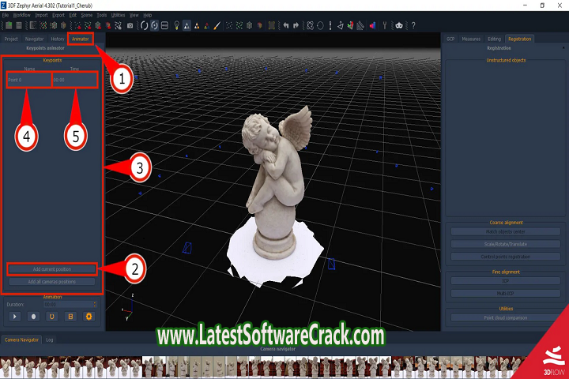This screenshot has width=569, height=379.
Task: Open the Log tab
Action: point(50,340)
